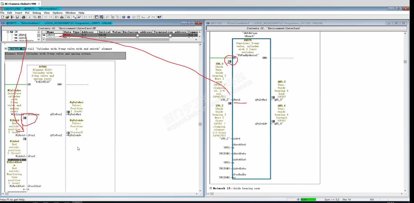414x203 pixels.
Task: Click the NC+Camera+Robort+V90 tab
Action: pyautogui.click(x=21, y=4)
